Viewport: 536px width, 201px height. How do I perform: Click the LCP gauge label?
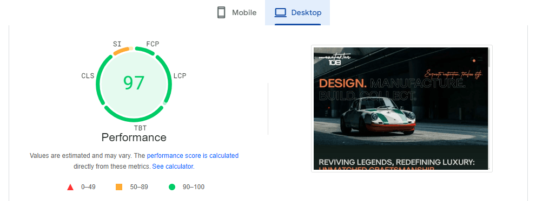pos(180,76)
